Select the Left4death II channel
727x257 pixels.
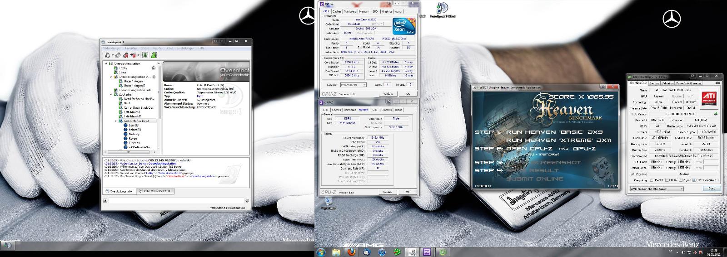point(132,116)
